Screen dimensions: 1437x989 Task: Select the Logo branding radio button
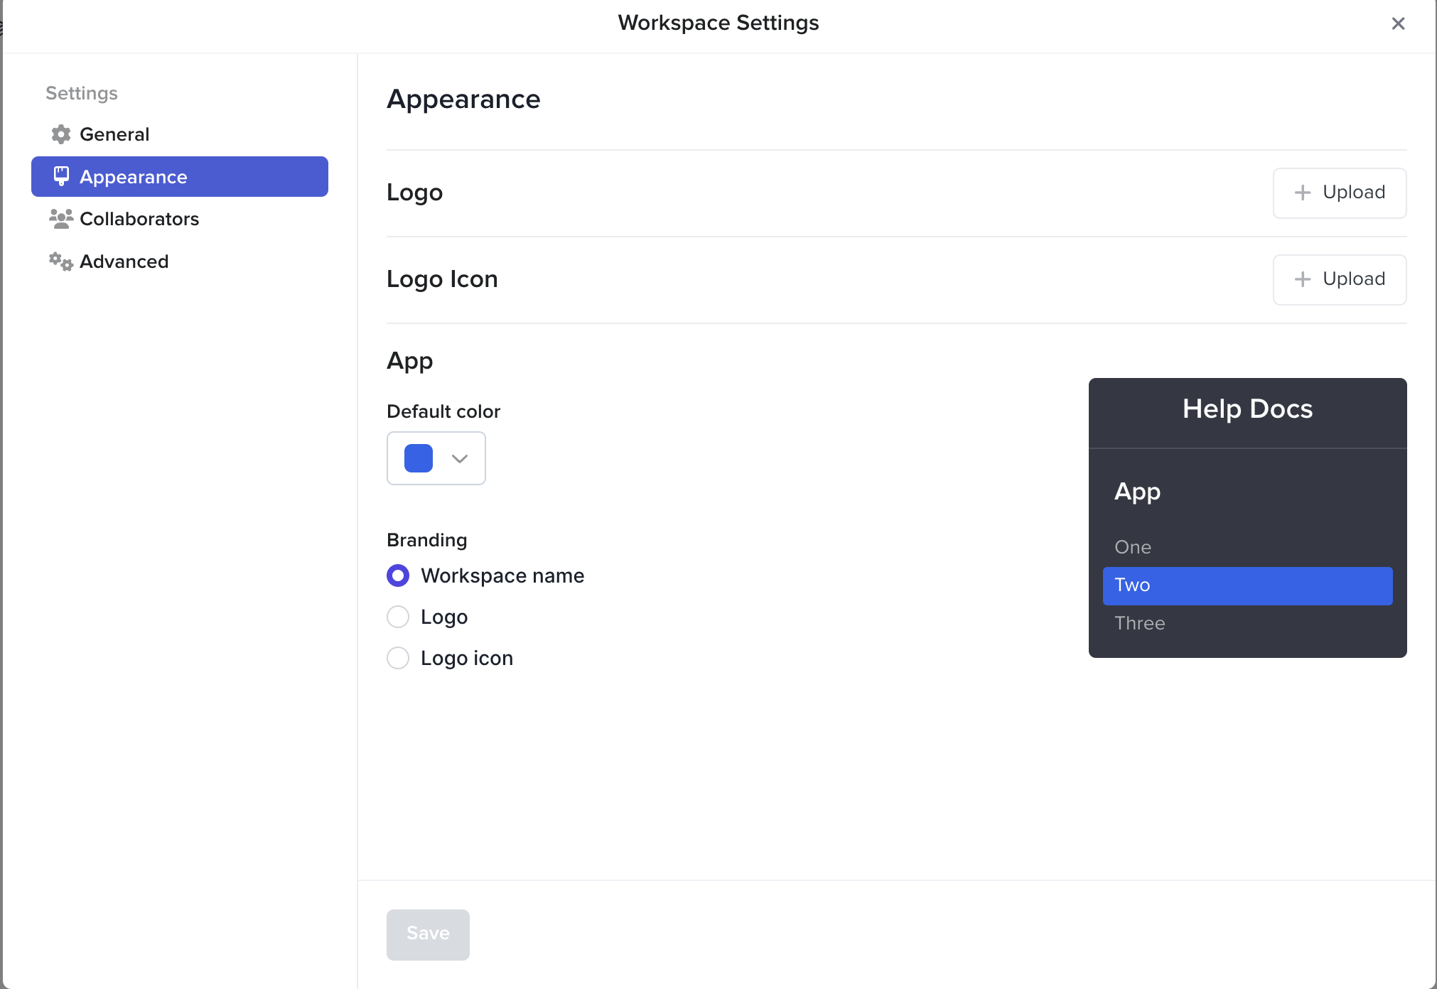398,617
